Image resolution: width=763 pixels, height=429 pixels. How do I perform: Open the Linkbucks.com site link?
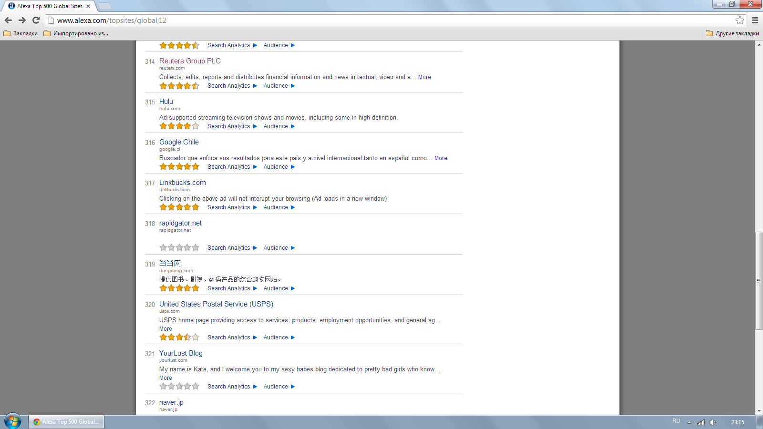coord(183,183)
